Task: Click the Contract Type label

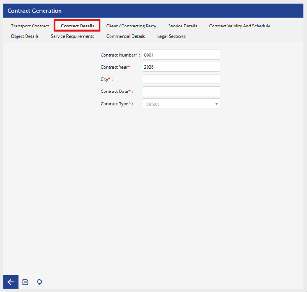Action: tap(116, 103)
